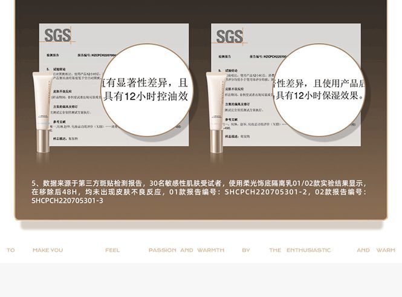402x297 pixels.
Task: Click the banner word 'BY'
Action: click(245, 250)
